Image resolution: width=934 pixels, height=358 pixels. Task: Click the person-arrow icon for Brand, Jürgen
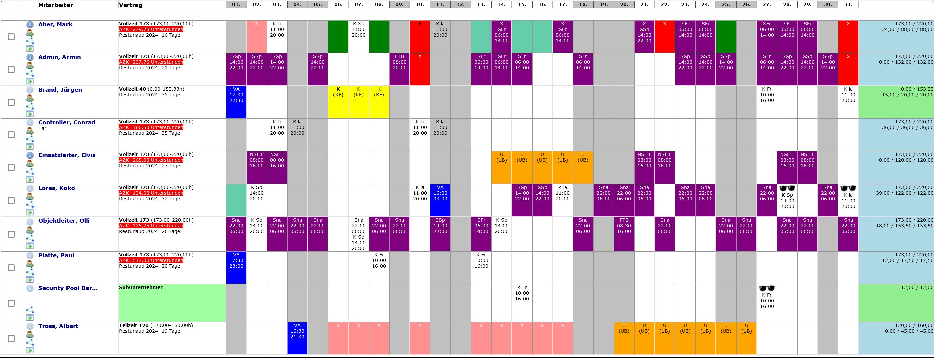30,98
